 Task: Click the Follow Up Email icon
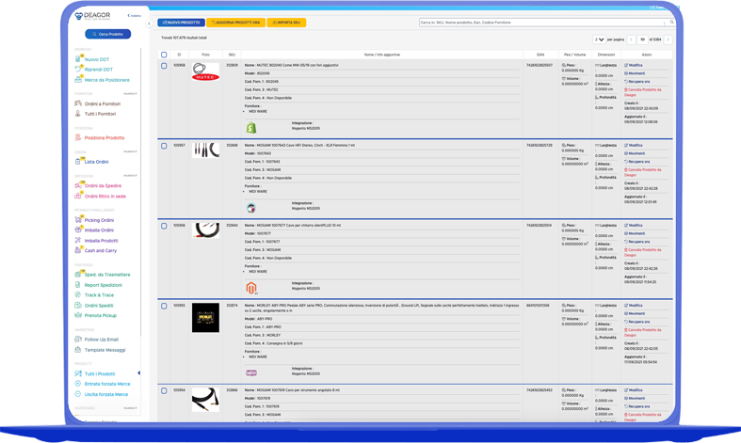click(78, 340)
